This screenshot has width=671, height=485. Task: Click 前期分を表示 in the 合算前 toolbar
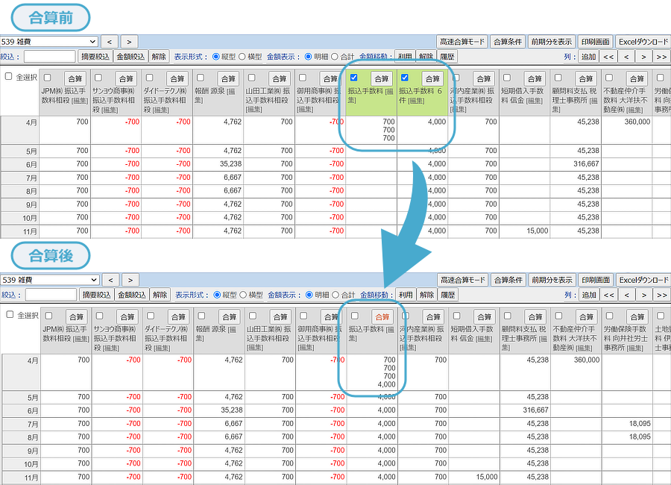pyautogui.click(x=552, y=42)
